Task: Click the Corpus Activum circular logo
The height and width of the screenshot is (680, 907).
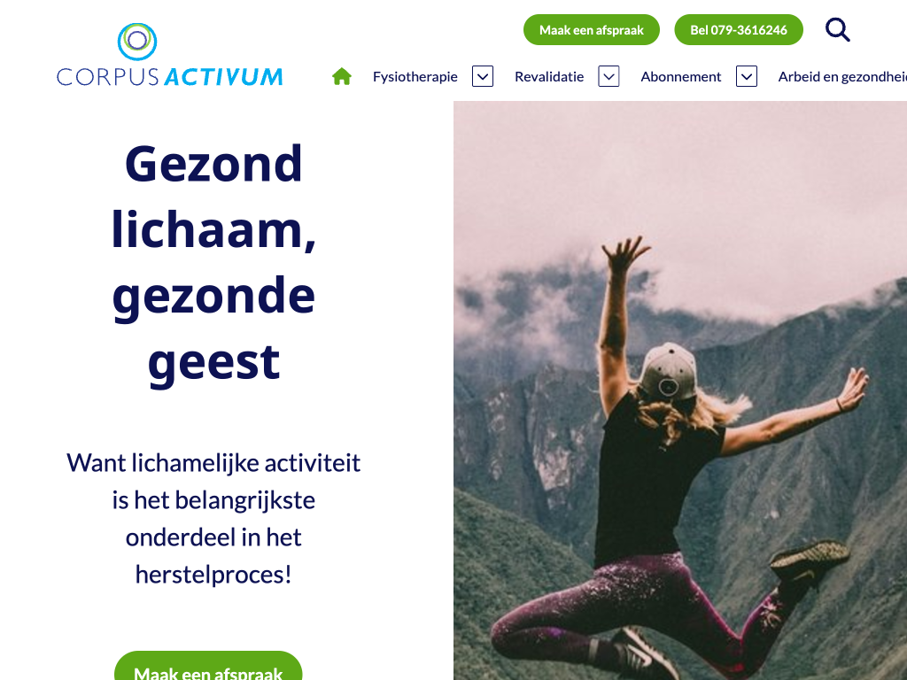Action: point(137,41)
